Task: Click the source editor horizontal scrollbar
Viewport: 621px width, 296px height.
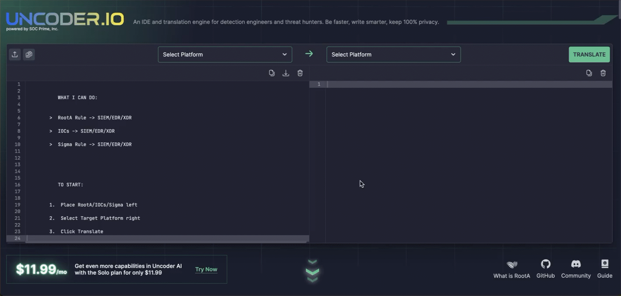Action: (x=166, y=239)
